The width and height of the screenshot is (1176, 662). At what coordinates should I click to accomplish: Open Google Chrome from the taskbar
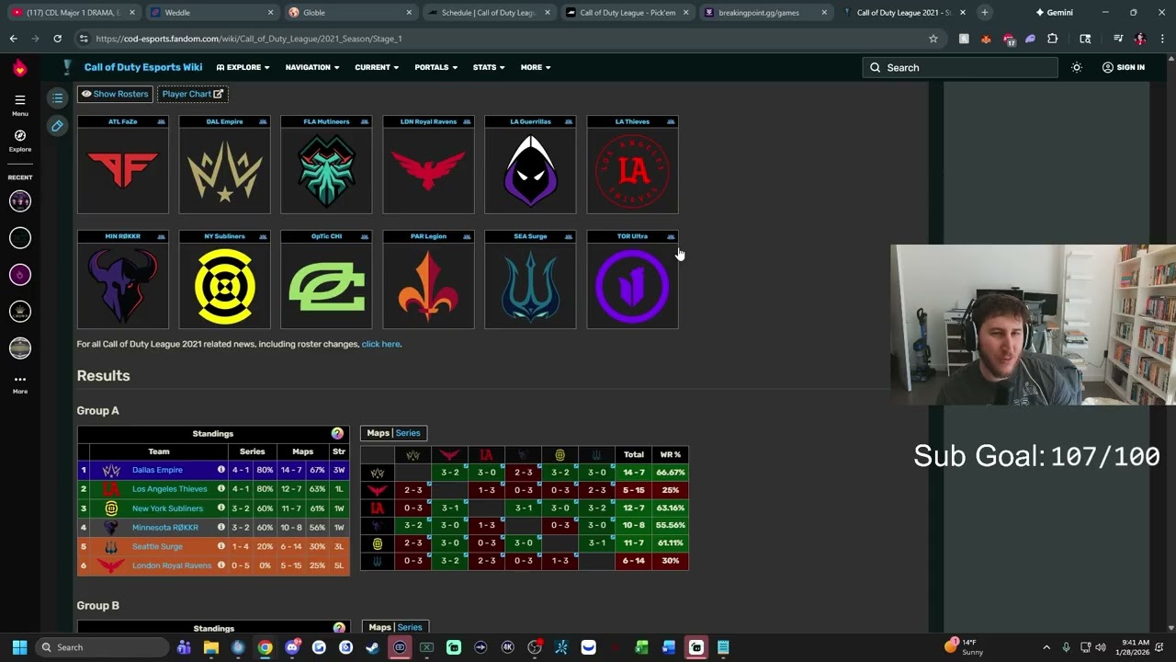(265, 647)
